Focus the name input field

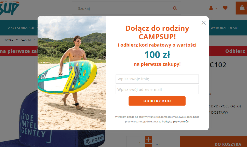click(157, 79)
